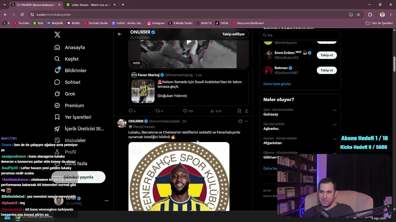This screenshot has width=396, height=222.
Task: Open Chrome extensions puzzle icon
Action: point(370,14)
